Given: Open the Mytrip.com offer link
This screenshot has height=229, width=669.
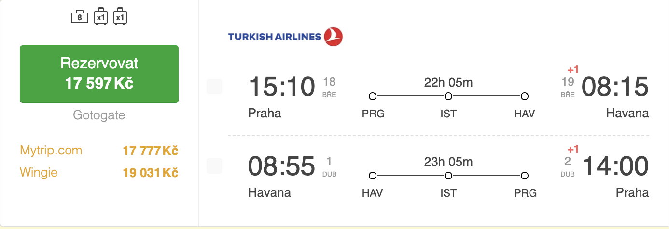Looking at the screenshot, I should click(51, 150).
